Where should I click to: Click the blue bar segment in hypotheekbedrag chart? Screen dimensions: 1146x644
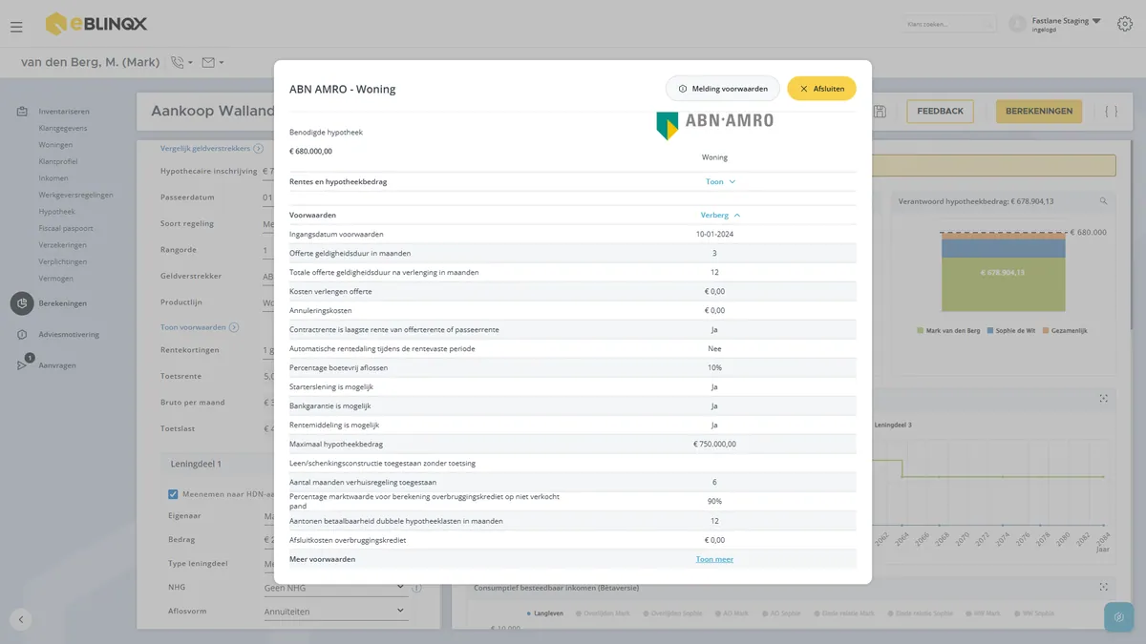pos(1002,246)
